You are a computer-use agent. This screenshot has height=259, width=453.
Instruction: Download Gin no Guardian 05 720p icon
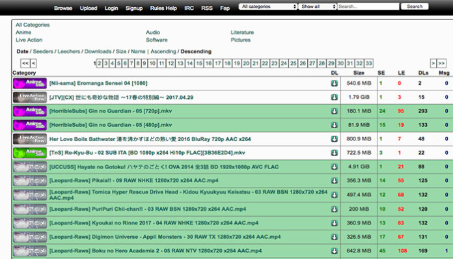(335, 111)
